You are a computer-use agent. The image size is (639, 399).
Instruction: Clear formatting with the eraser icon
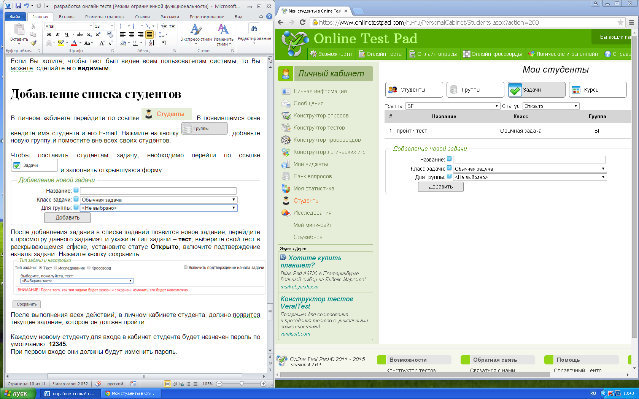110,35
